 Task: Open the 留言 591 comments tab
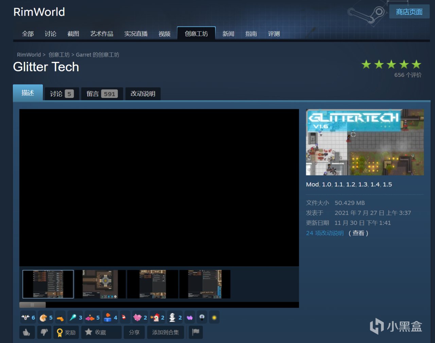[102, 94]
